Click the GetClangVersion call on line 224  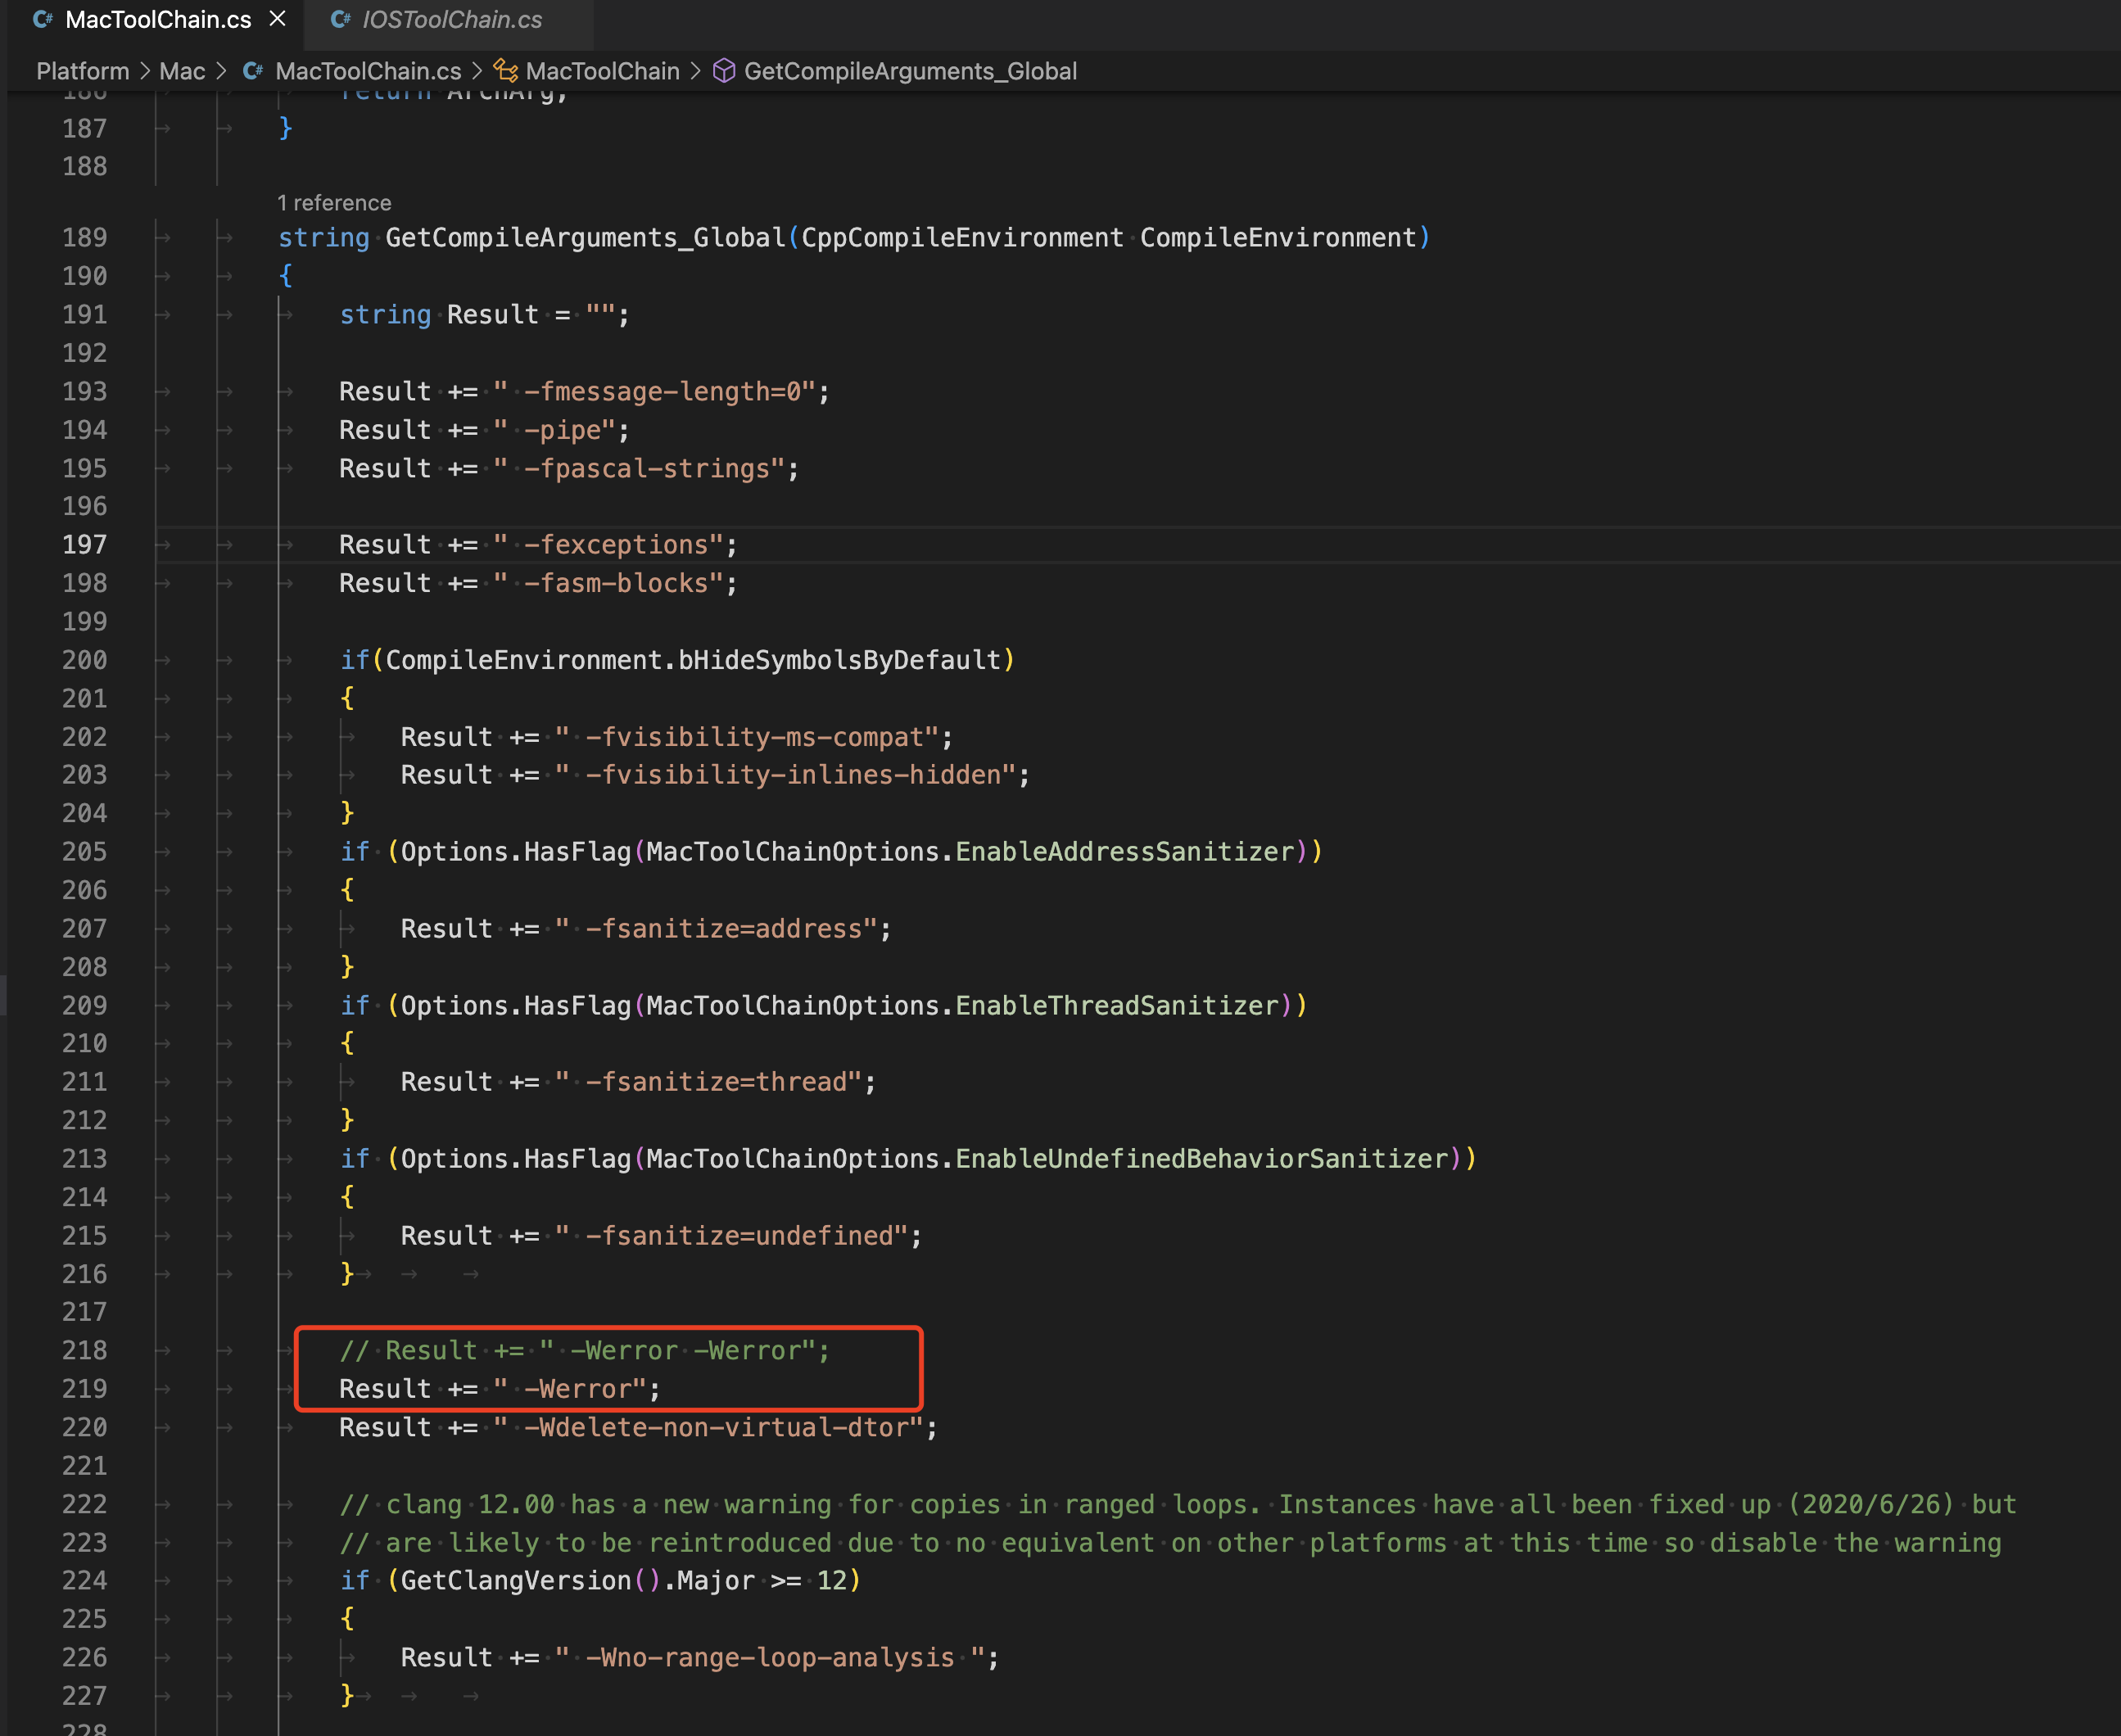tap(515, 1581)
